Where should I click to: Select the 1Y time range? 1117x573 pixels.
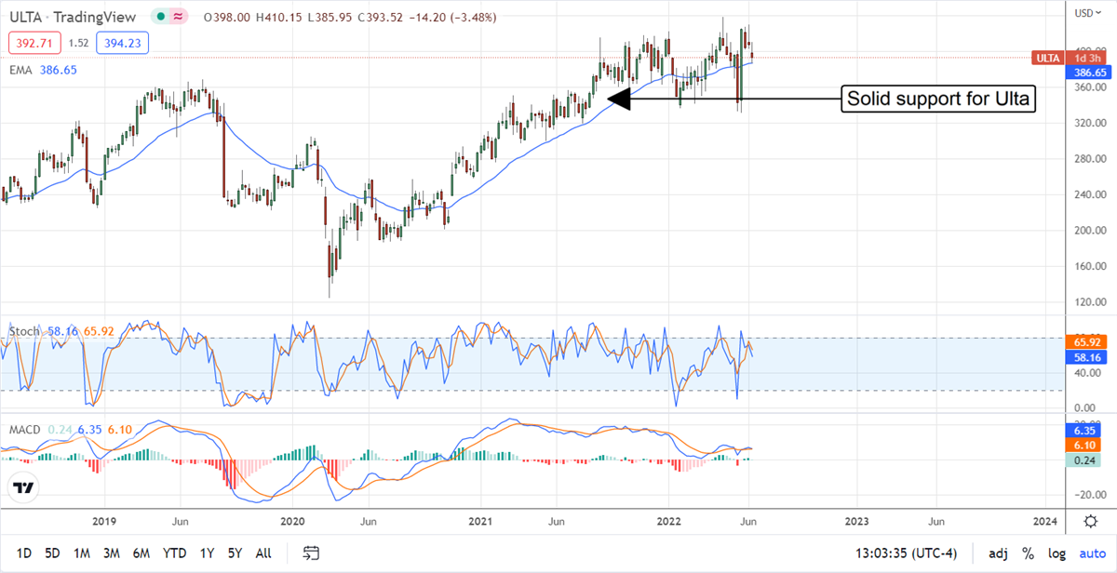(206, 553)
